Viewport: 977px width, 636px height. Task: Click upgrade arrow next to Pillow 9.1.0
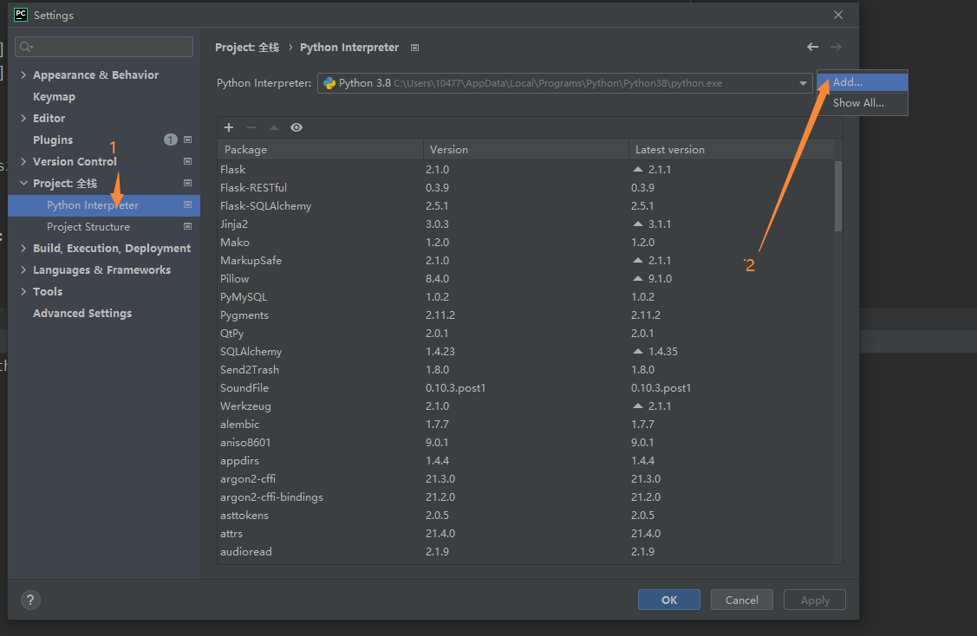point(637,278)
